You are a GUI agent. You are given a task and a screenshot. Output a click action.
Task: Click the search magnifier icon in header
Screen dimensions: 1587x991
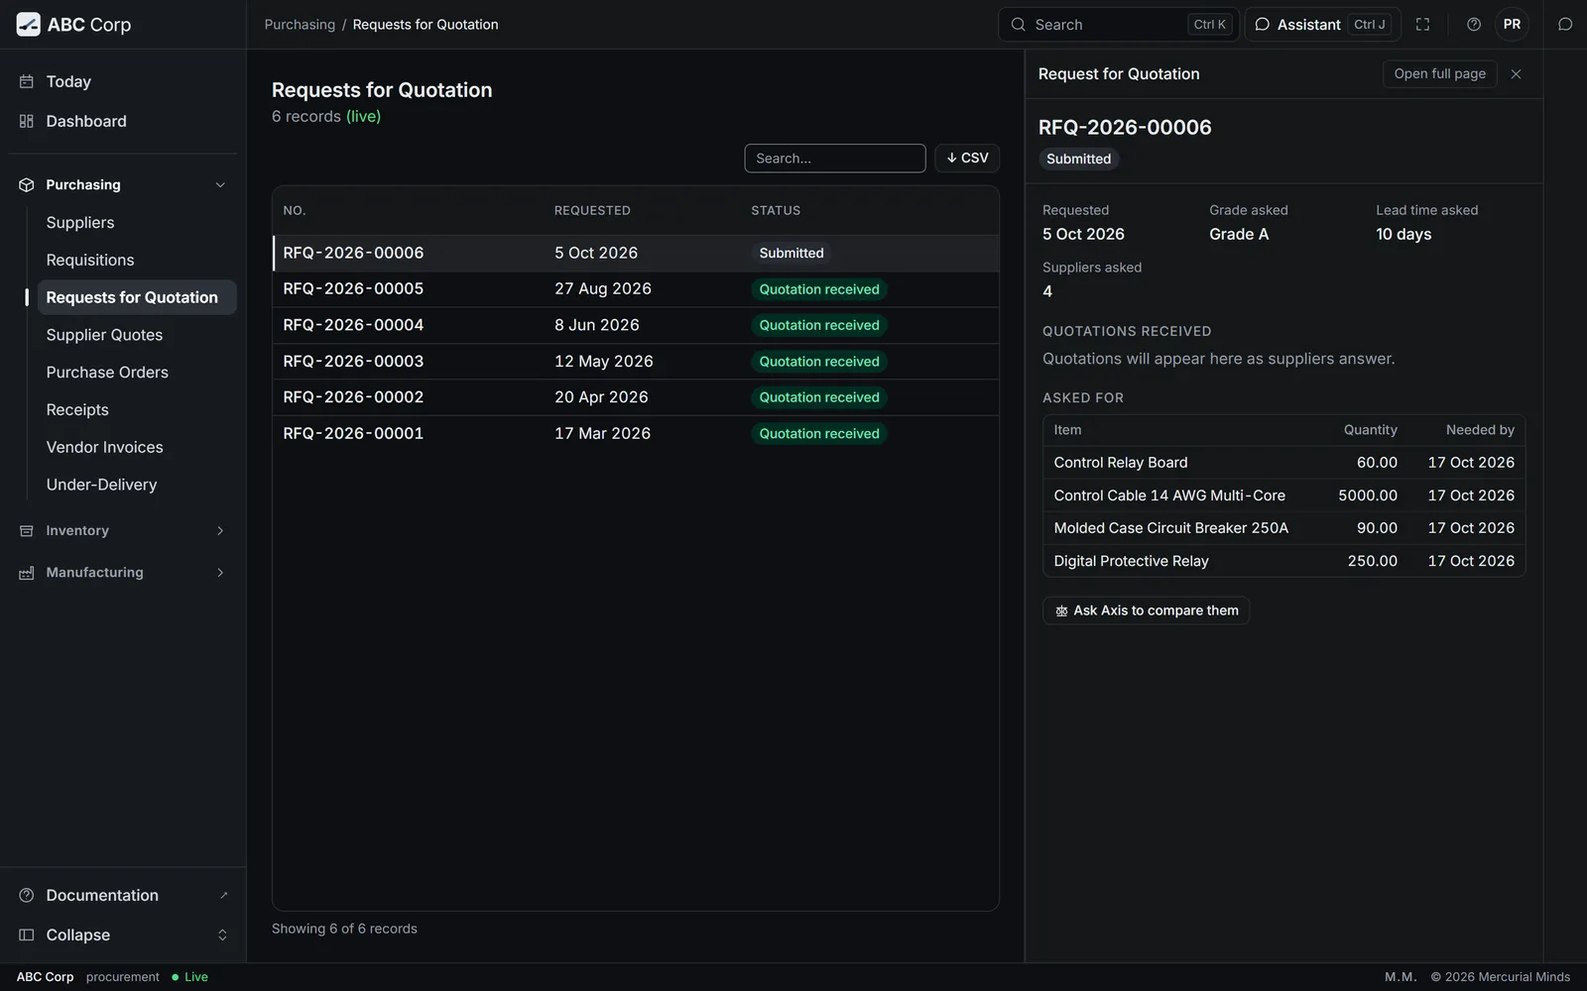[x=1018, y=25]
